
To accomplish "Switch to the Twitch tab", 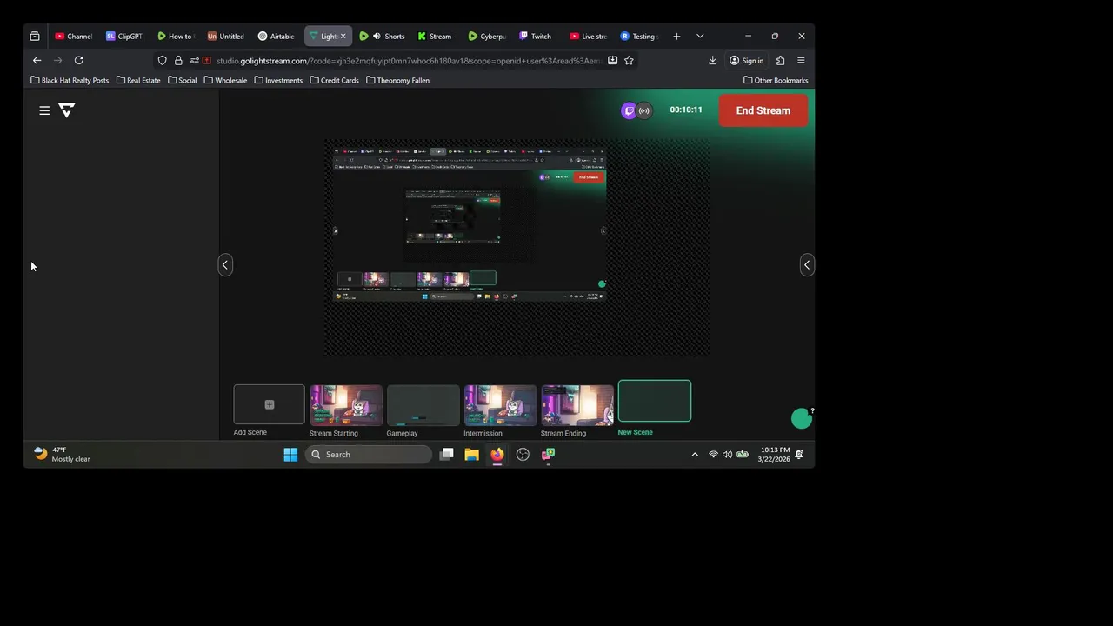I will click(x=536, y=37).
